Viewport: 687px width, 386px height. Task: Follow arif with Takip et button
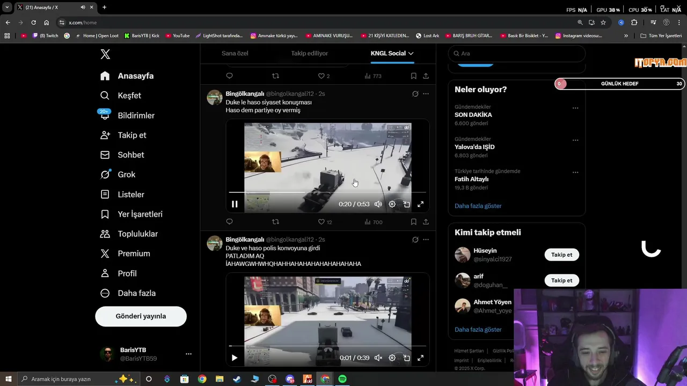tap(561, 280)
